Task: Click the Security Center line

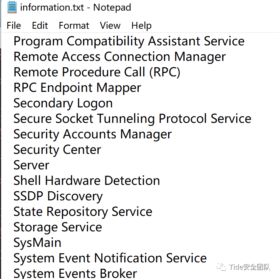Action: click(x=57, y=150)
